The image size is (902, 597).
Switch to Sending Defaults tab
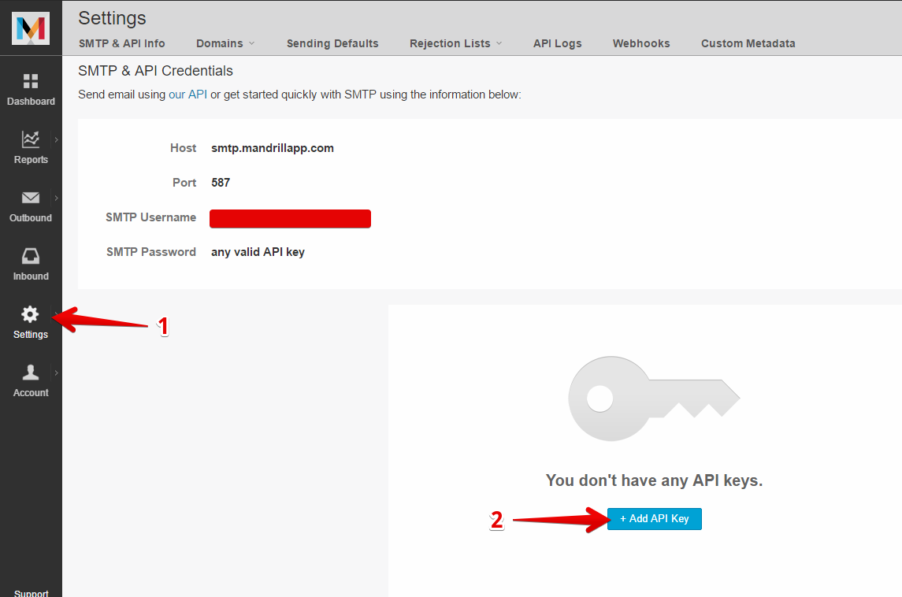click(332, 43)
